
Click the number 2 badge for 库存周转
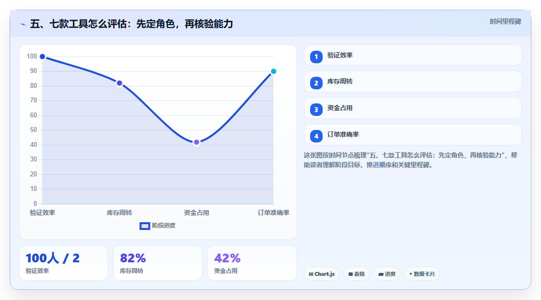tap(316, 83)
